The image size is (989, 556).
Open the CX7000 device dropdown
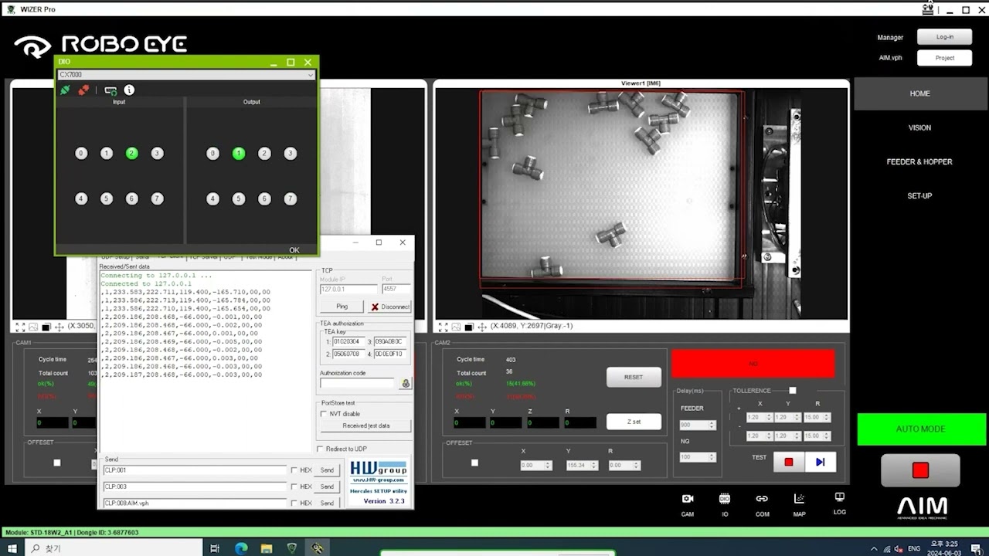tap(186, 75)
